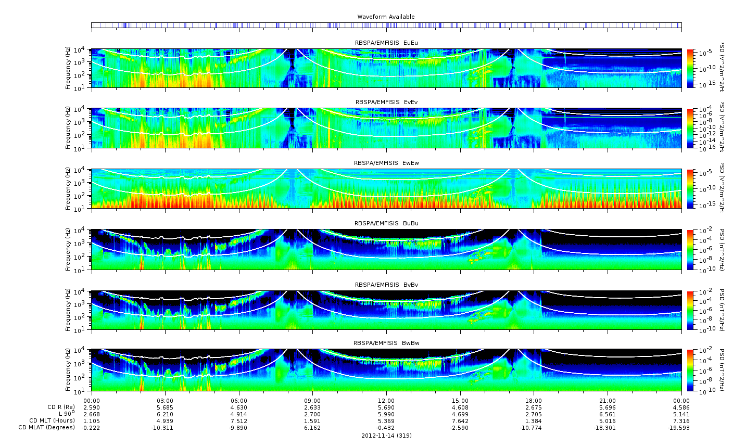
Task: Click the BwBw panel color scale bar
Action: [x=690, y=370]
